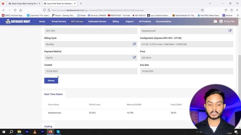Viewport: 241px width, 135px height.
Task: Click the GT730 configuration field
Action: tap(186, 44)
